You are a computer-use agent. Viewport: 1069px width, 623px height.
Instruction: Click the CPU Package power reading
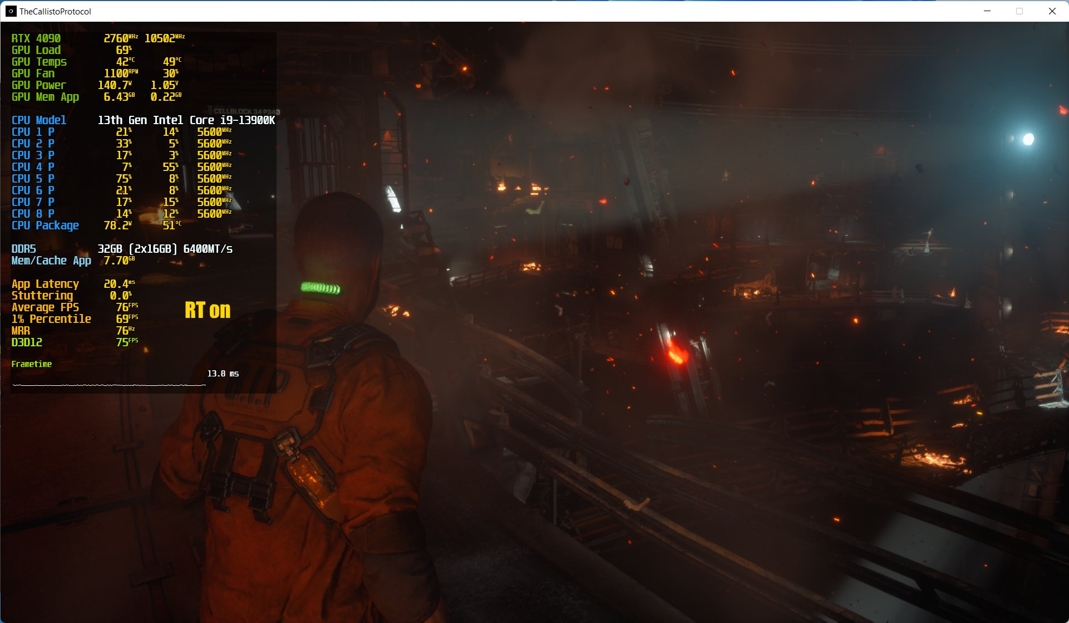pyautogui.click(x=117, y=225)
